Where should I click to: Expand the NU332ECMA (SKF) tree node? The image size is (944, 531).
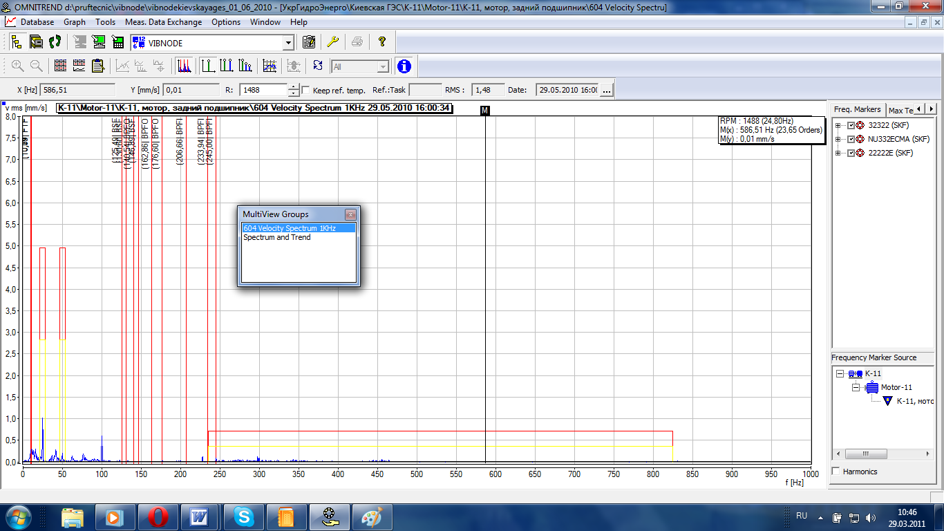coord(839,139)
